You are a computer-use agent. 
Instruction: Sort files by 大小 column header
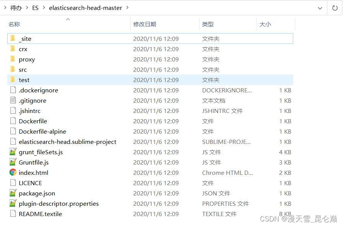(265, 24)
